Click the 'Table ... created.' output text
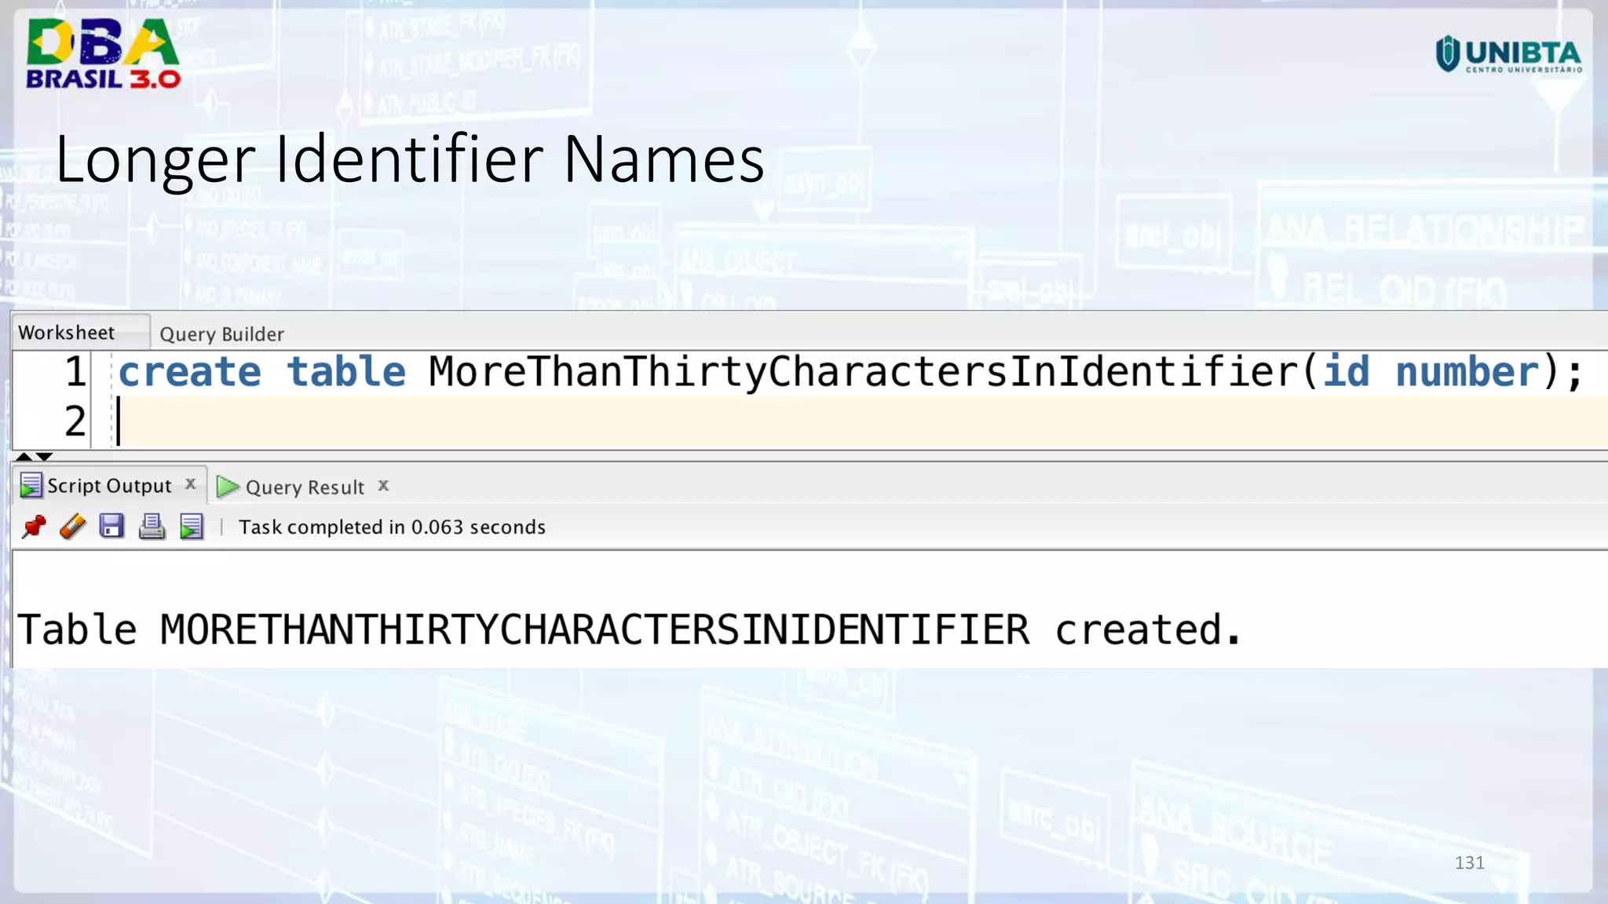The image size is (1608, 904). pos(628,629)
